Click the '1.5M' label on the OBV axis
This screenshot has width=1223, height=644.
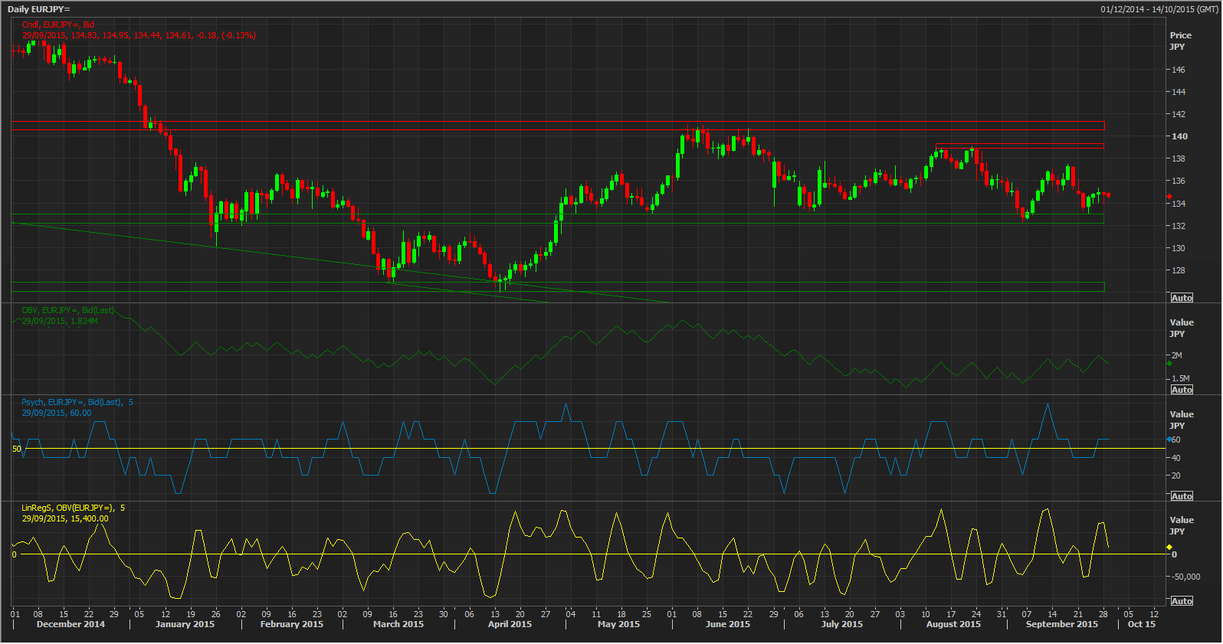point(1180,378)
